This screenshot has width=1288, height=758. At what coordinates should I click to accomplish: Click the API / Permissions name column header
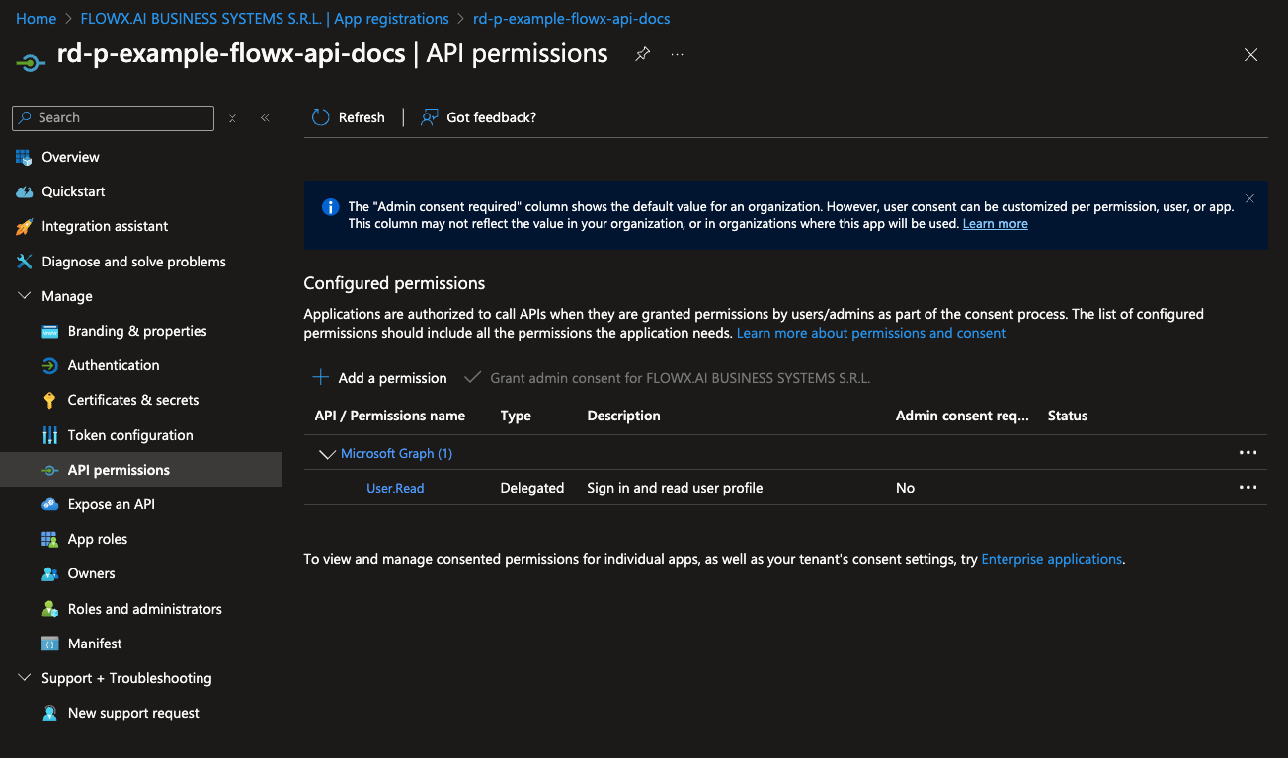(390, 416)
